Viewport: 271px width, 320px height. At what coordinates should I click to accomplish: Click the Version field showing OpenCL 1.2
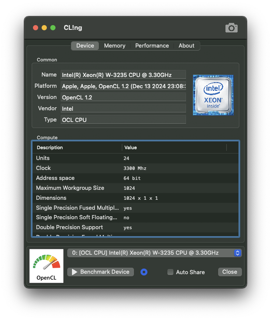point(123,97)
